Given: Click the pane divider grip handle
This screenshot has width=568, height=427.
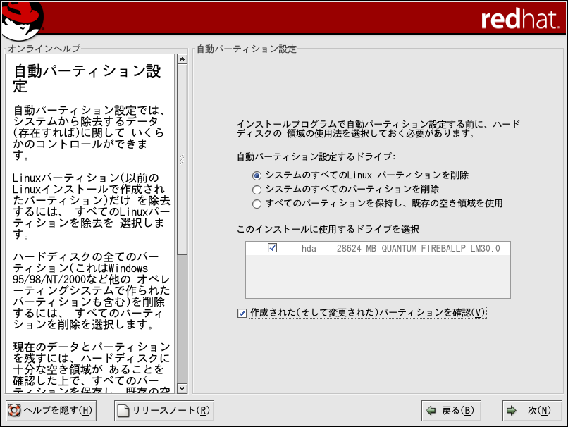Looking at the screenshot, I should tap(182, 160).
